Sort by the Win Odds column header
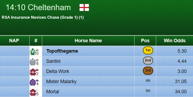The image size is (193, 97). coord(175,41)
